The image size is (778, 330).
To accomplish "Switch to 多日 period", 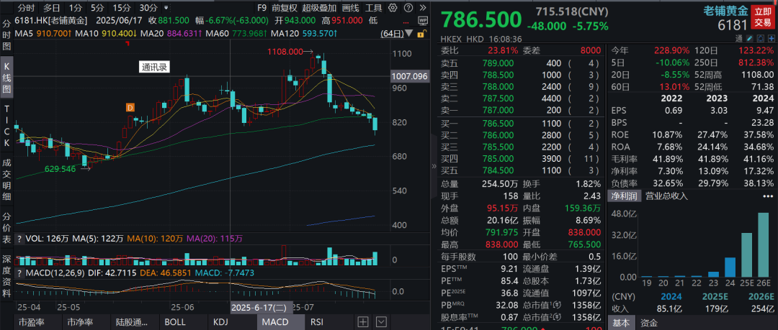I will [52, 8].
